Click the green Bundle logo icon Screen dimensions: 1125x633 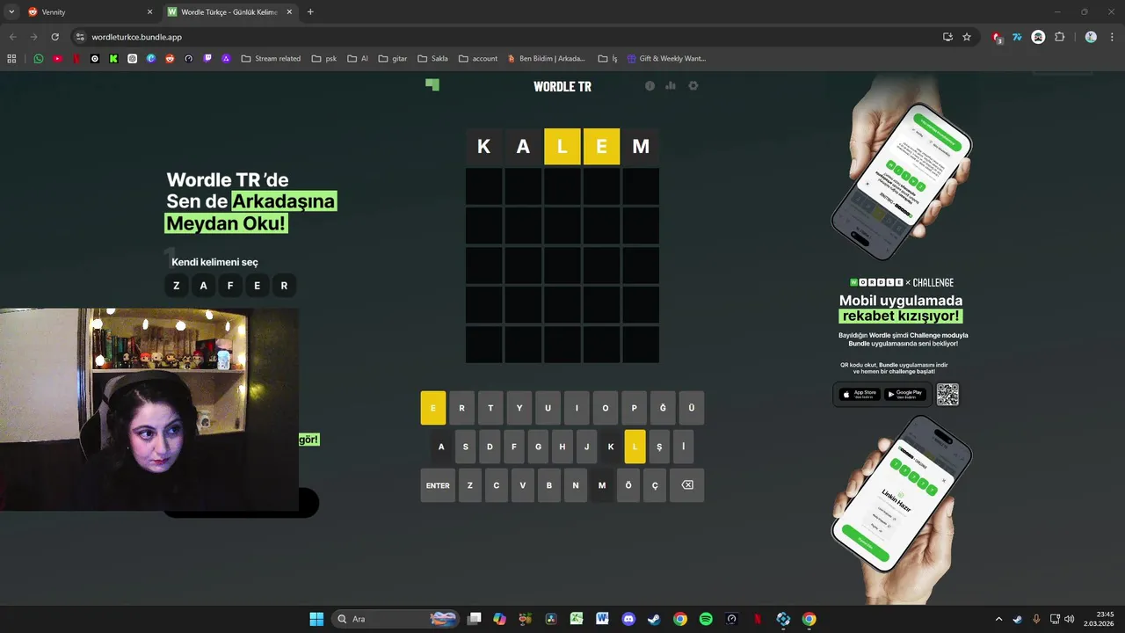[432, 84]
